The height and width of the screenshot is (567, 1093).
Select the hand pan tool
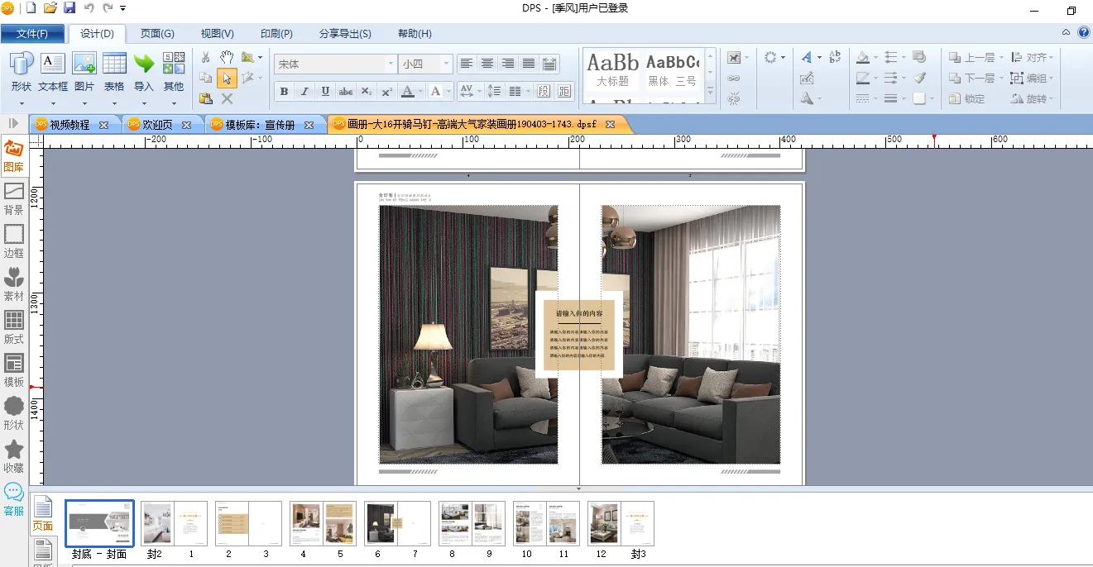[x=227, y=57]
